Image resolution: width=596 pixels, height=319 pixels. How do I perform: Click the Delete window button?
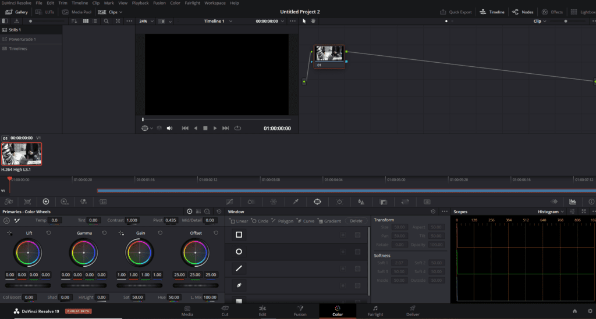[356, 221]
